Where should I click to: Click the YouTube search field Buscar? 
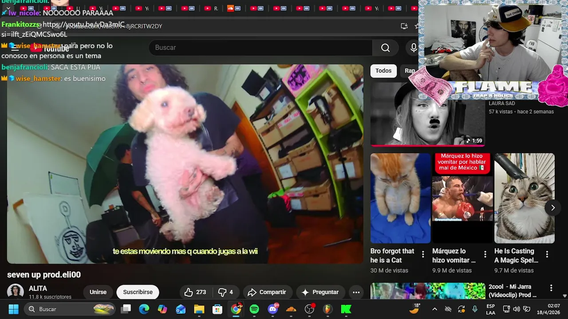[x=260, y=48]
